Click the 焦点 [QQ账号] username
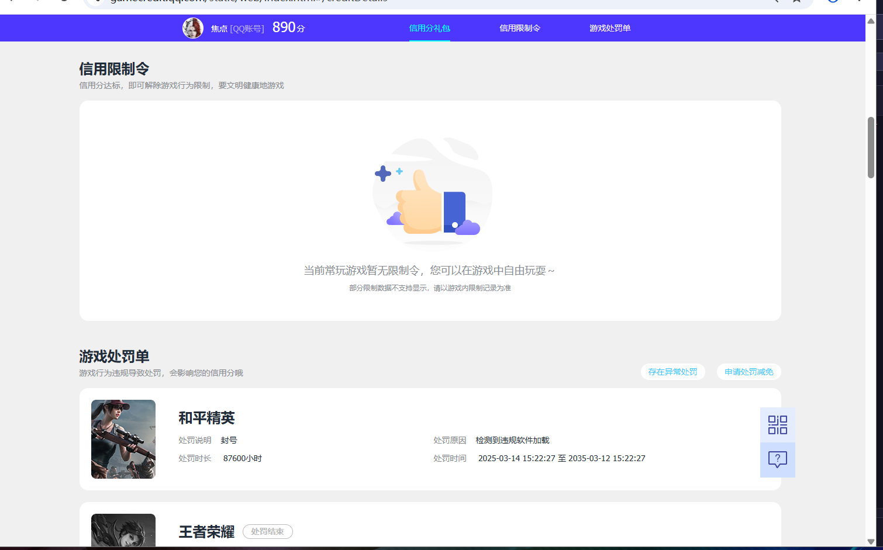883x550 pixels. (237, 28)
